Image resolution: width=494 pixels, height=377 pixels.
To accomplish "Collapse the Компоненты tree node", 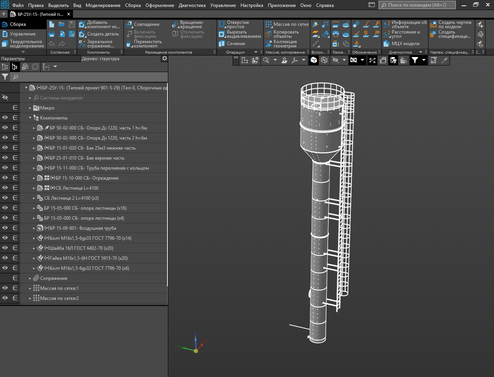I will pos(30,118).
